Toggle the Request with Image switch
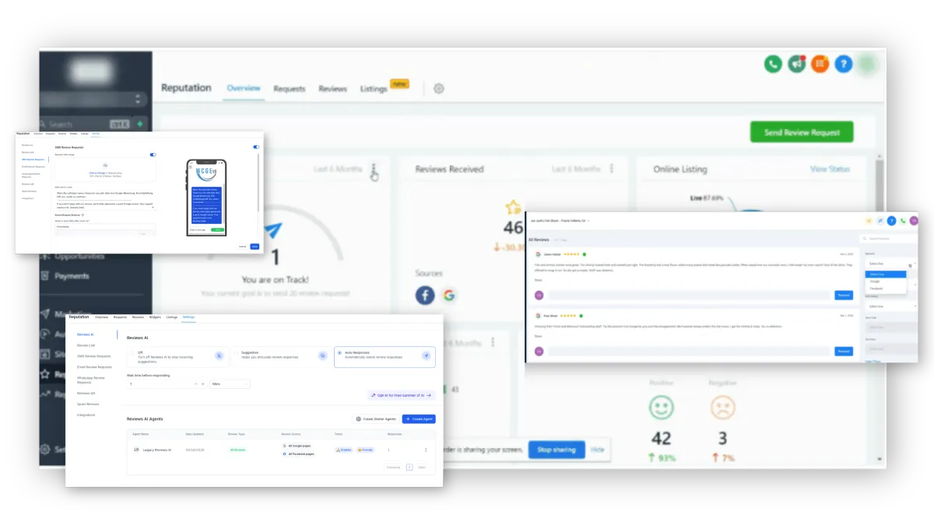 pos(153,155)
